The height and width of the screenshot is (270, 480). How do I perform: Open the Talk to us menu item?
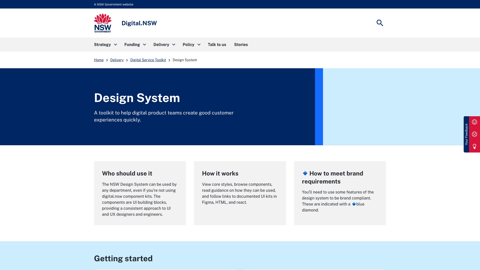point(217,45)
